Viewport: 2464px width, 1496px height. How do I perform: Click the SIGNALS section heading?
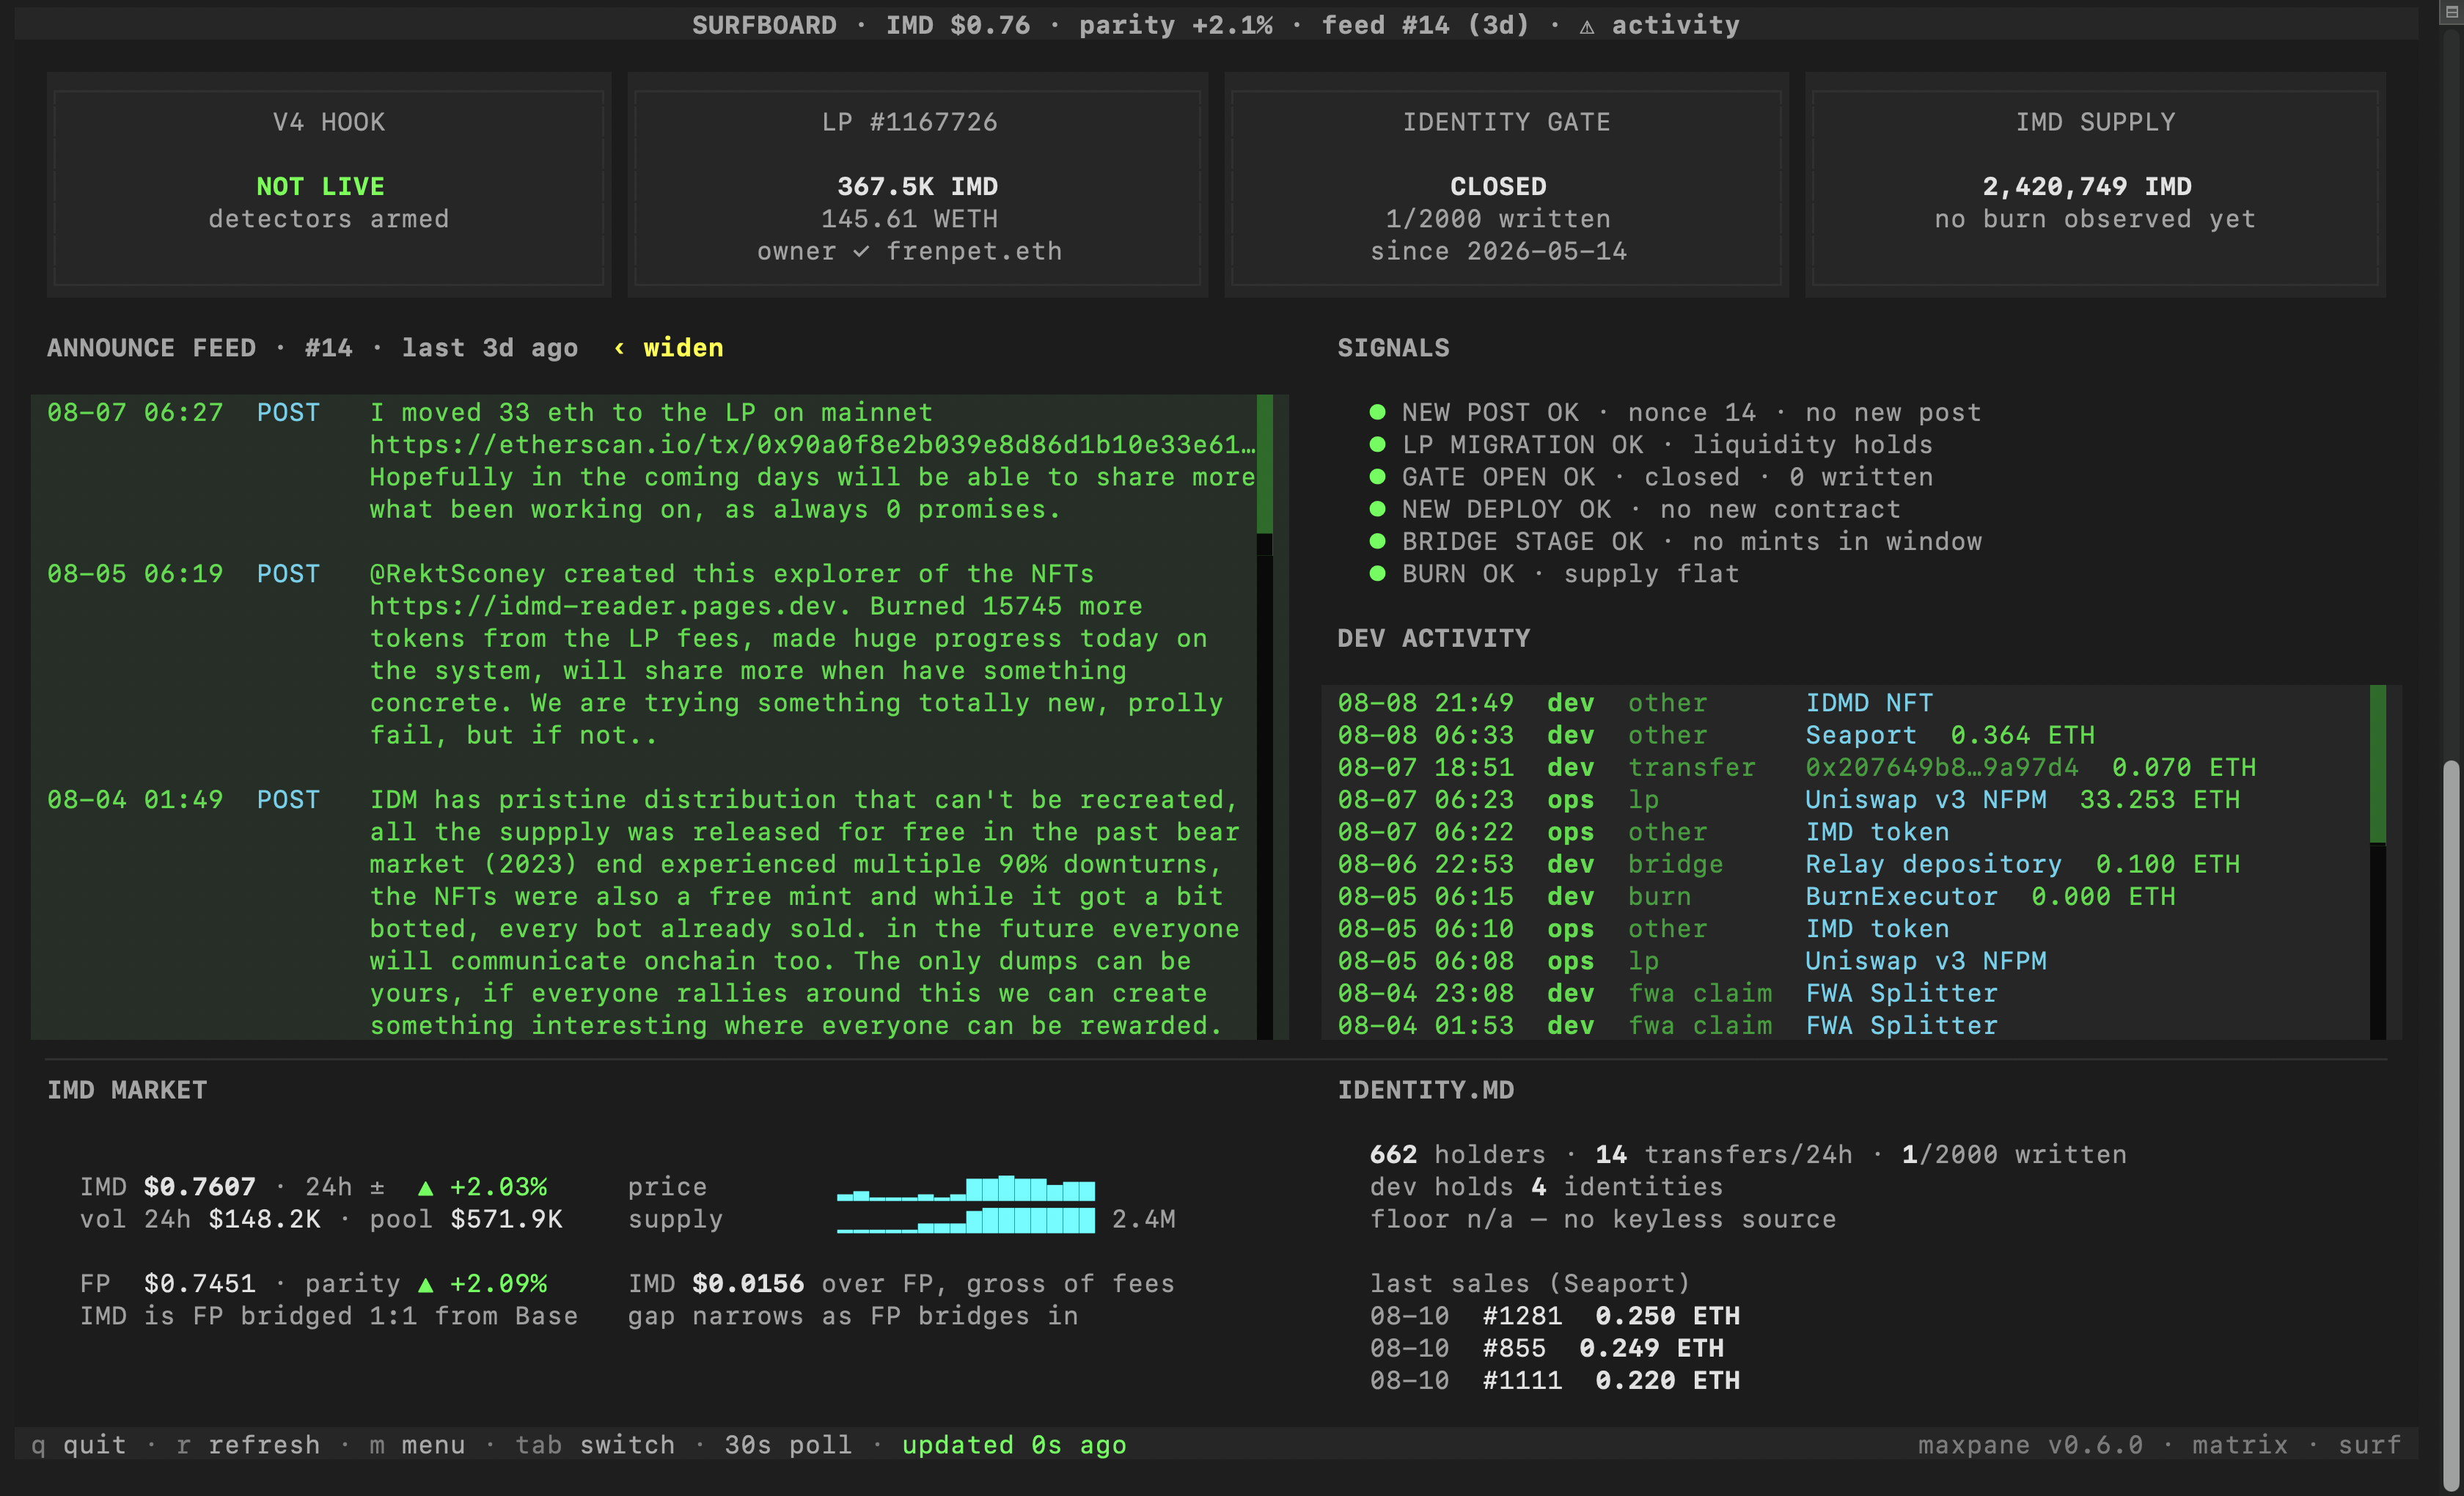tap(1393, 348)
